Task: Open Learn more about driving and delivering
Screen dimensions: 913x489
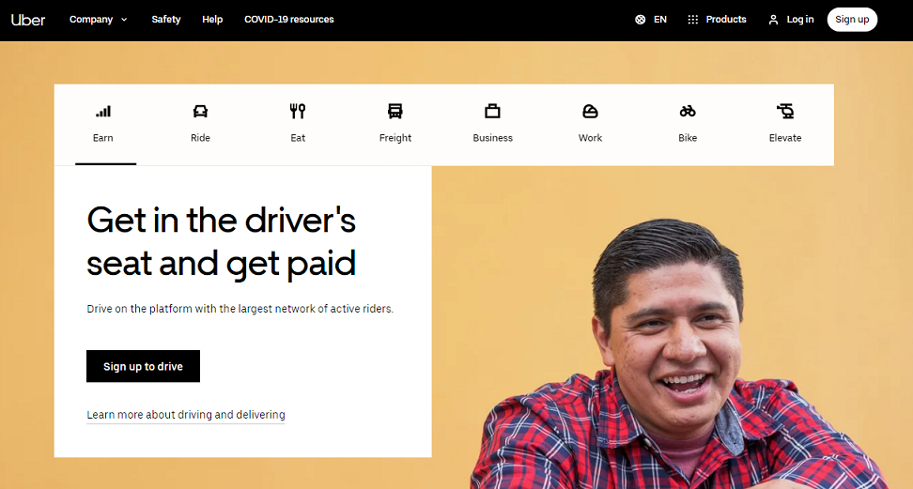Action: point(186,415)
